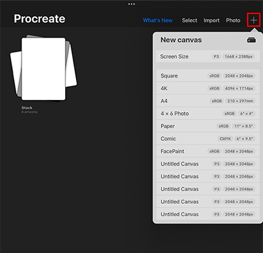Choose the 4K canvas preset
The image size is (263, 253).
[207, 89]
